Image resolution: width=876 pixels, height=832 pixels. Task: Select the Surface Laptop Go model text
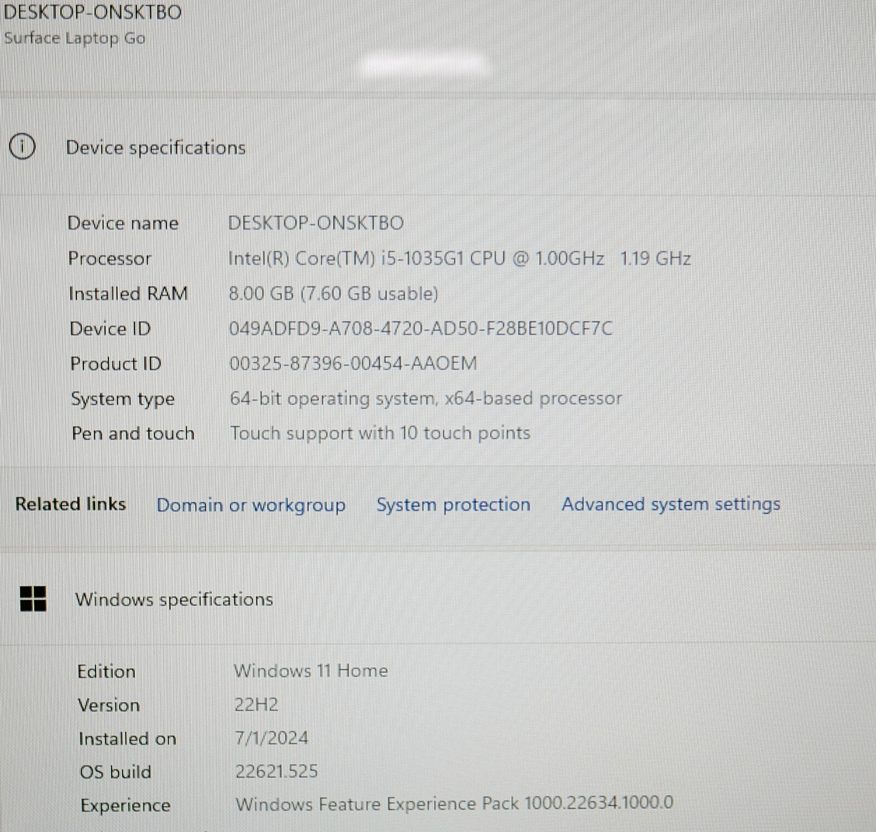click(x=74, y=38)
